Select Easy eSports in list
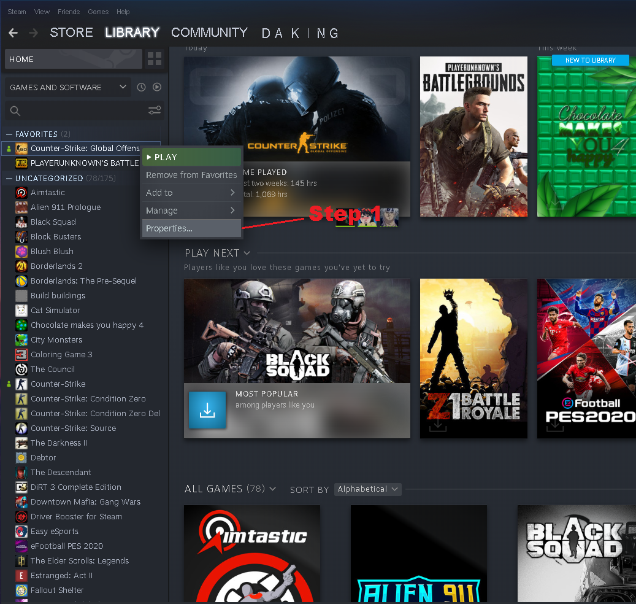 (x=55, y=532)
